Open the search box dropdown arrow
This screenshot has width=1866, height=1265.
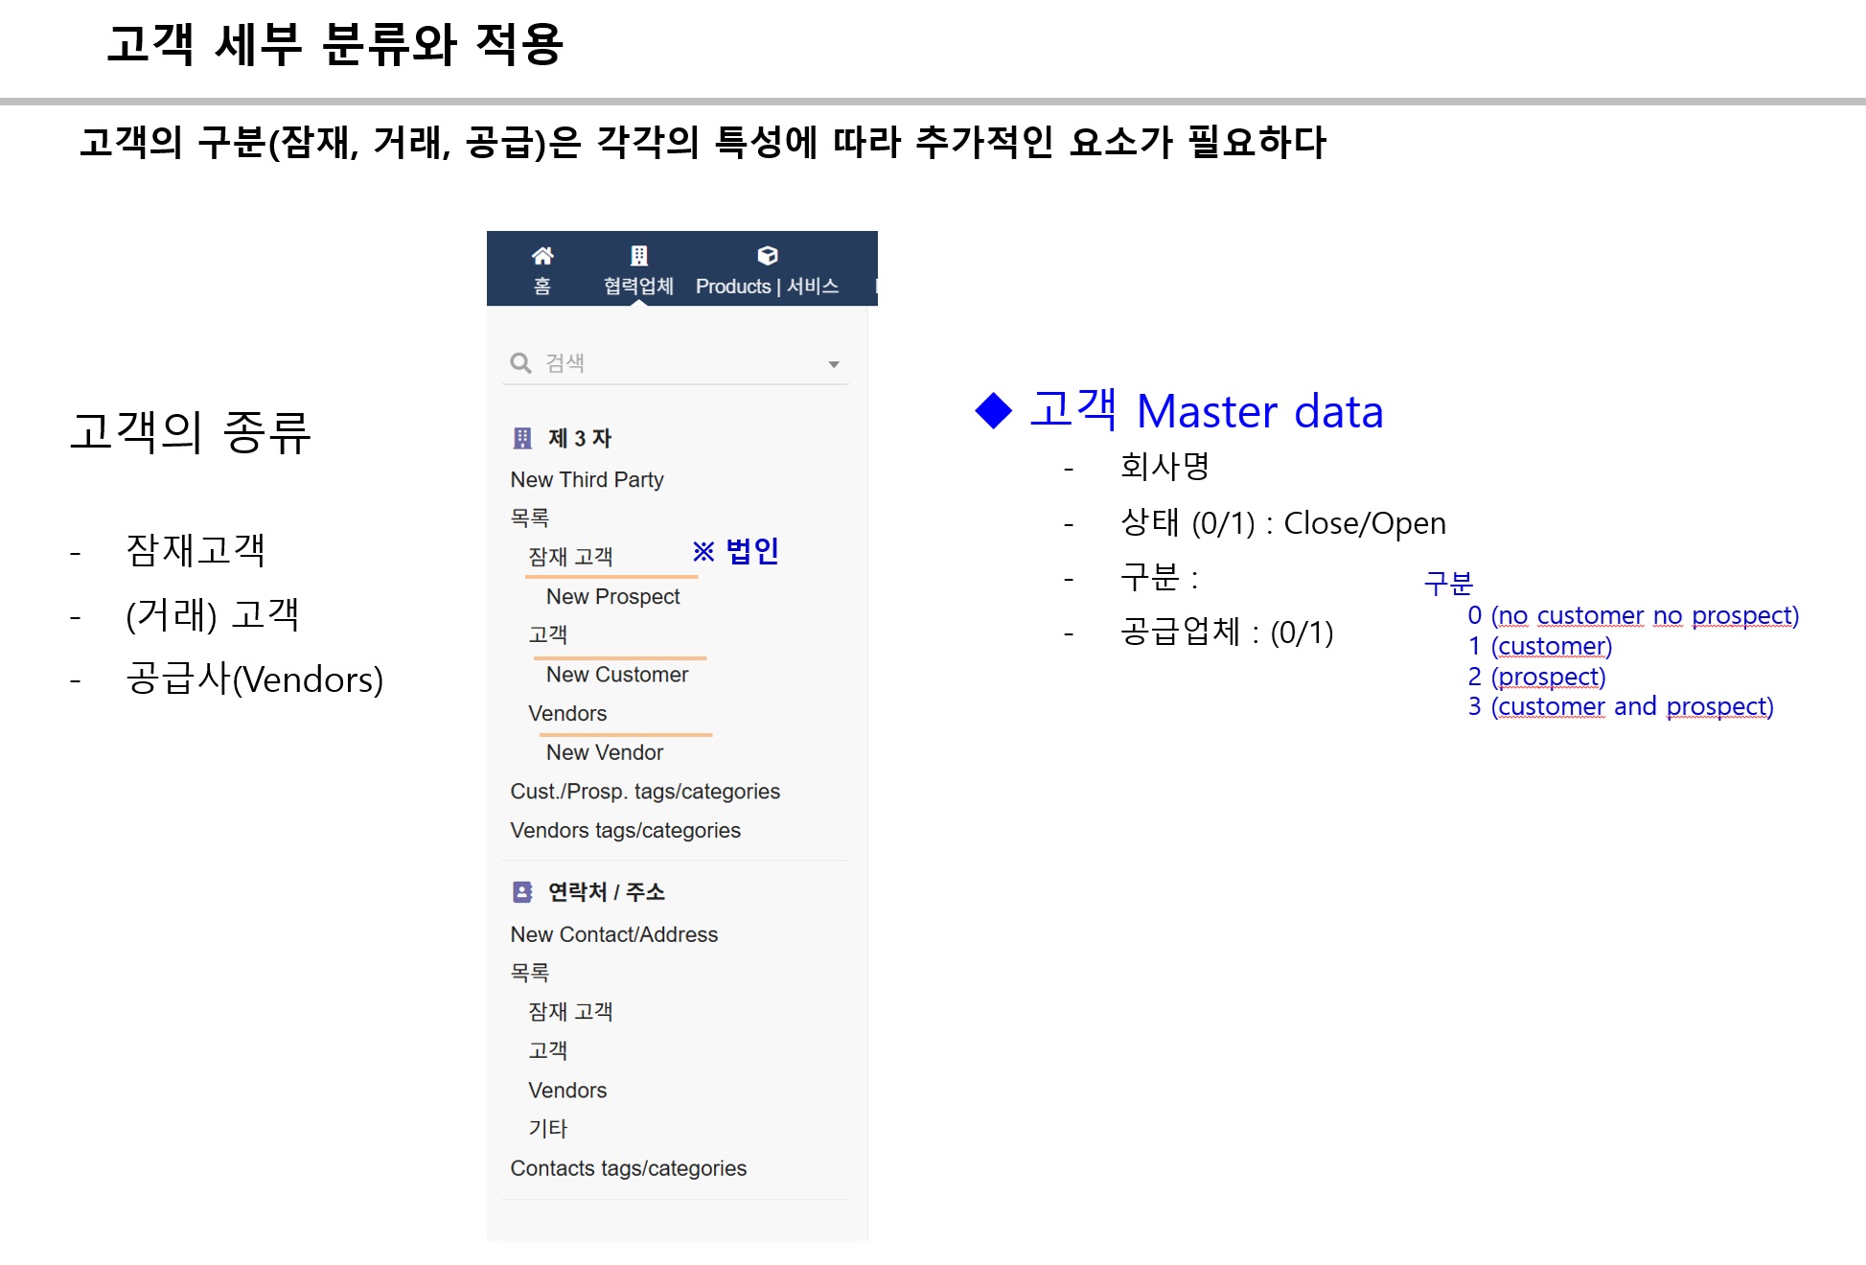point(834,364)
